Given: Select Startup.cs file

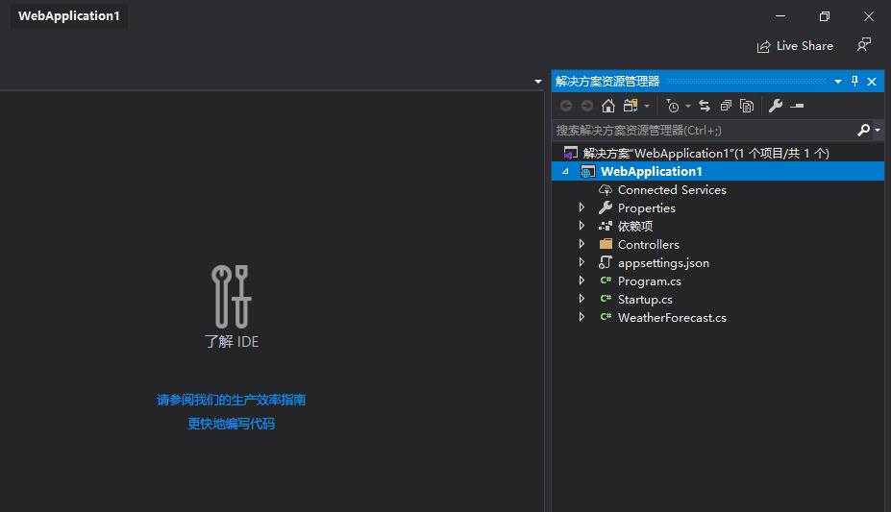Looking at the screenshot, I should pyautogui.click(x=645, y=299).
